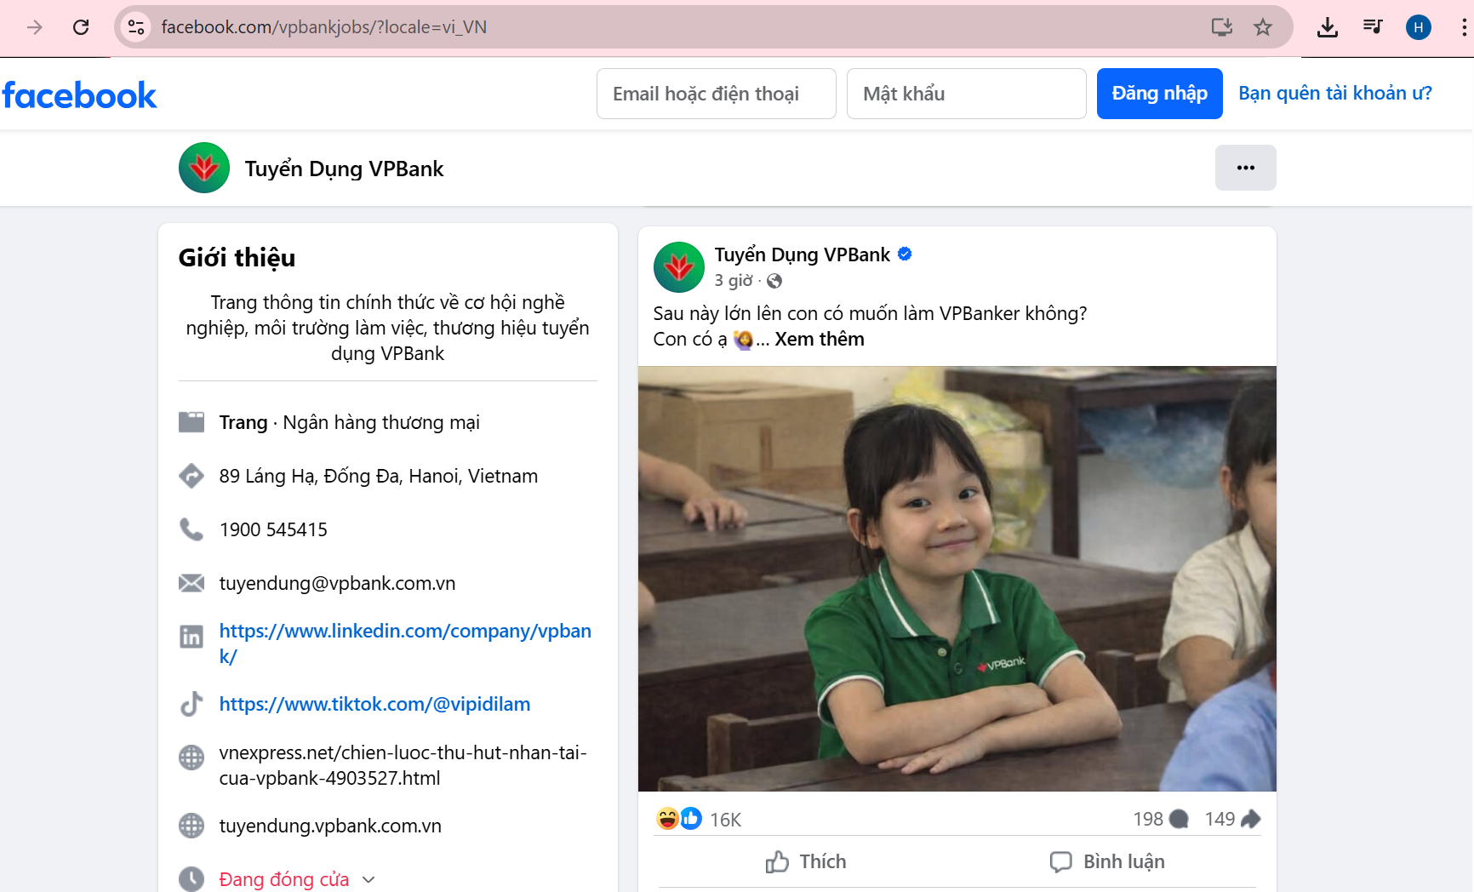Click the Mật khẩu password field
This screenshot has width=1474, height=892.
(x=965, y=93)
